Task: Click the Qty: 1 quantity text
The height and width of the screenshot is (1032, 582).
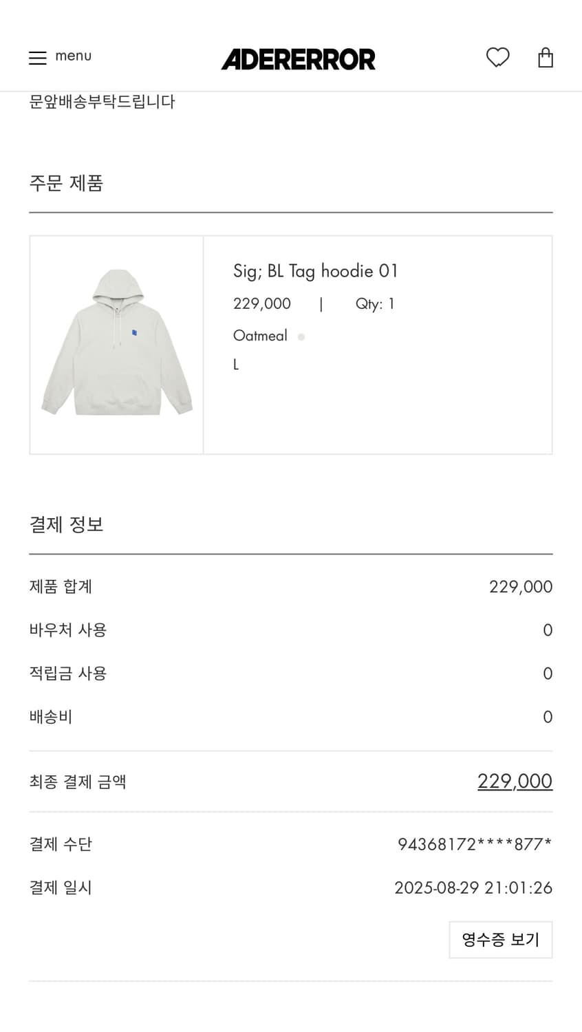Action: point(375,304)
